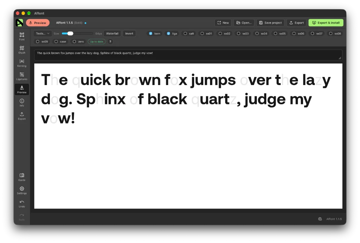Open the Texts dropdown
Screen dimensions: 360x243
click(x=43, y=33)
